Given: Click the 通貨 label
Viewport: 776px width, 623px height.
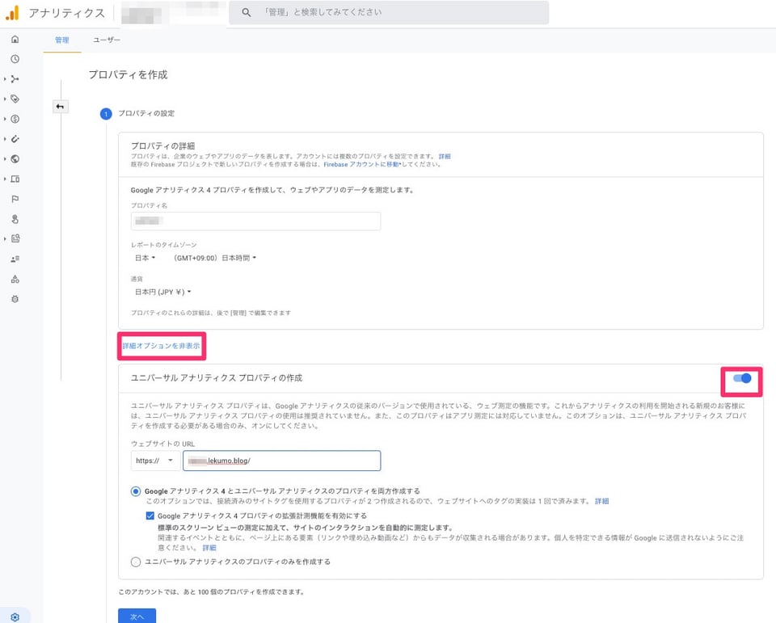Looking at the screenshot, I should click(x=137, y=279).
